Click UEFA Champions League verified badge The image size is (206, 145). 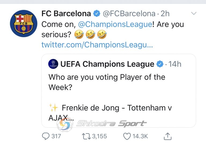pos(160,64)
